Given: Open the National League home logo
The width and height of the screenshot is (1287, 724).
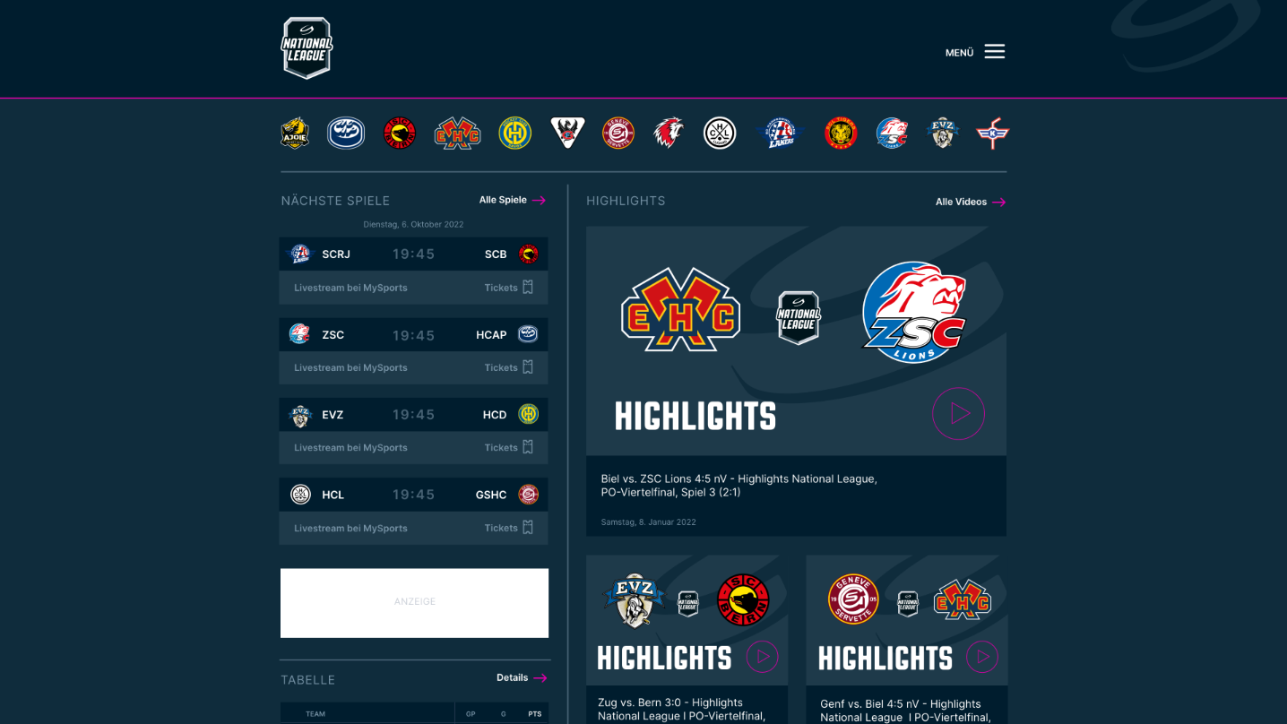Looking at the screenshot, I should coord(307,48).
